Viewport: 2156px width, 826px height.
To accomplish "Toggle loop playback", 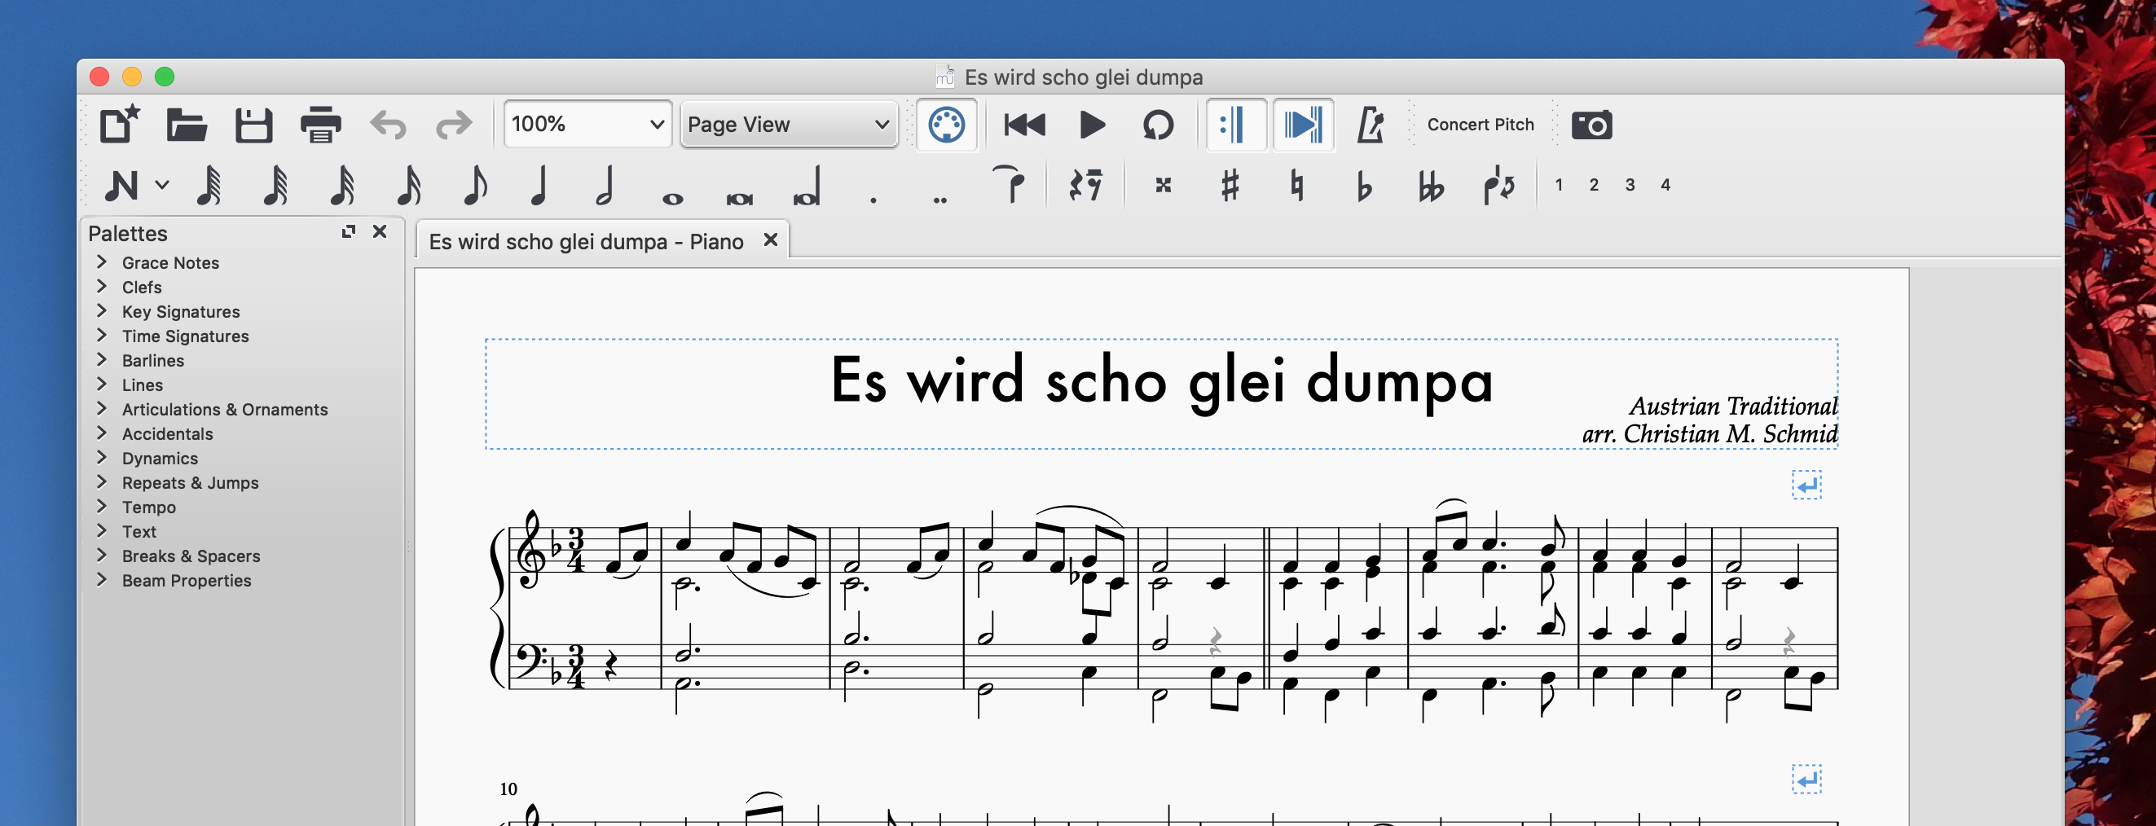I will [1159, 125].
